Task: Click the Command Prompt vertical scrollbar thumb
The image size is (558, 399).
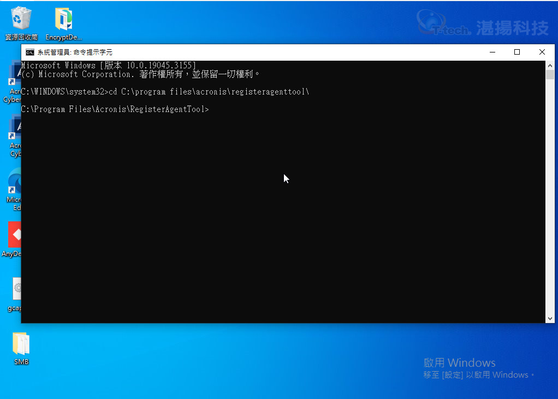Action: point(550,74)
